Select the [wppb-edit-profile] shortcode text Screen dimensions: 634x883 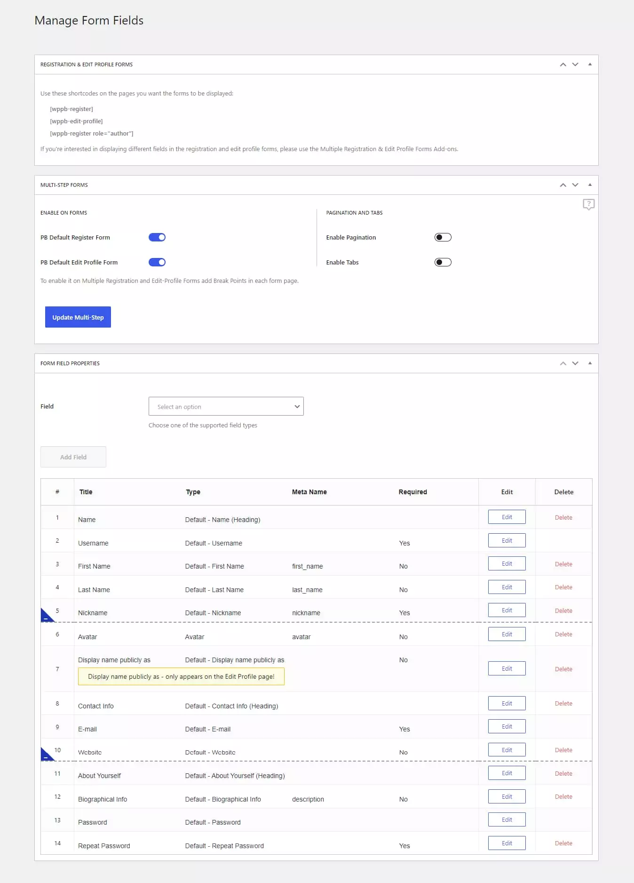point(76,121)
